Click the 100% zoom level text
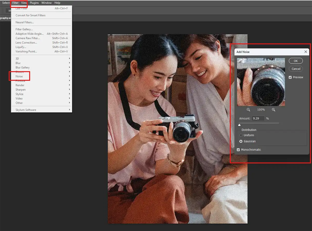Viewport: 312px width, 231px height. coord(261,110)
